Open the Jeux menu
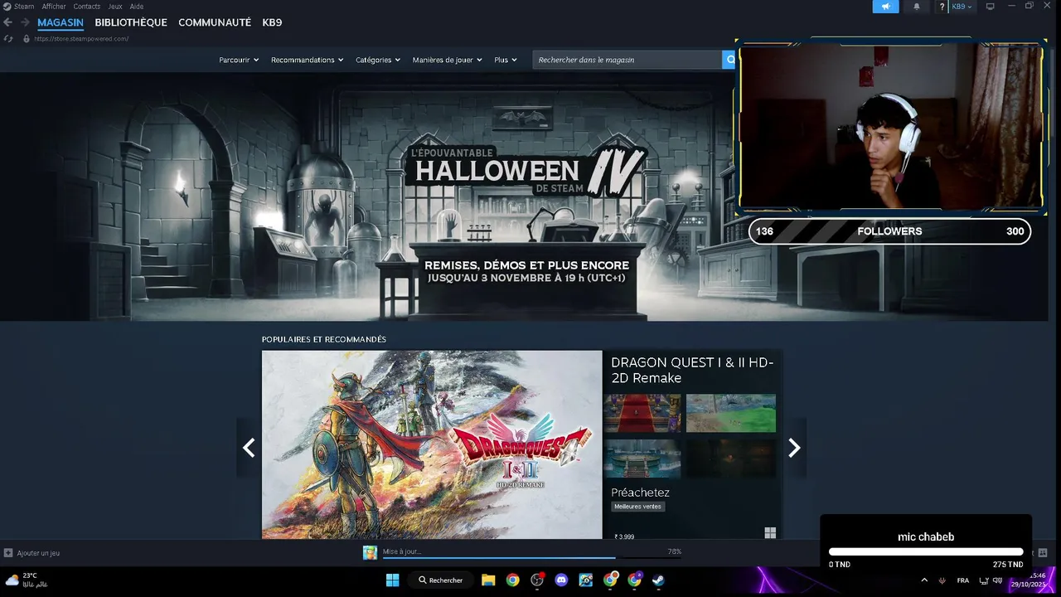This screenshot has width=1061, height=597. point(115,7)
